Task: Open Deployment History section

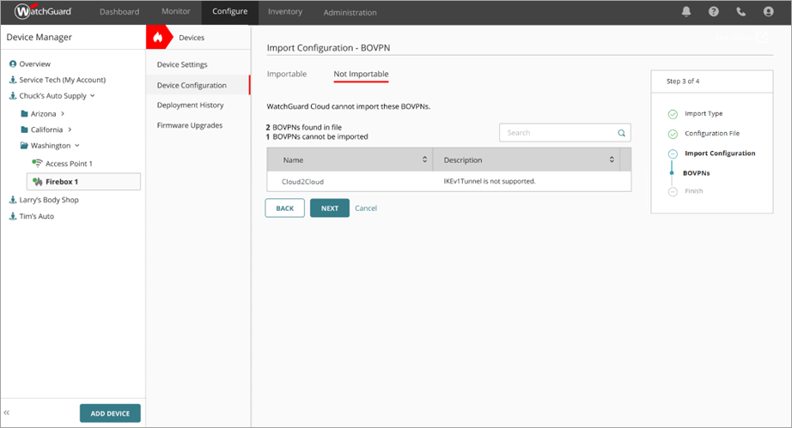Action: [x=191, y=105]
